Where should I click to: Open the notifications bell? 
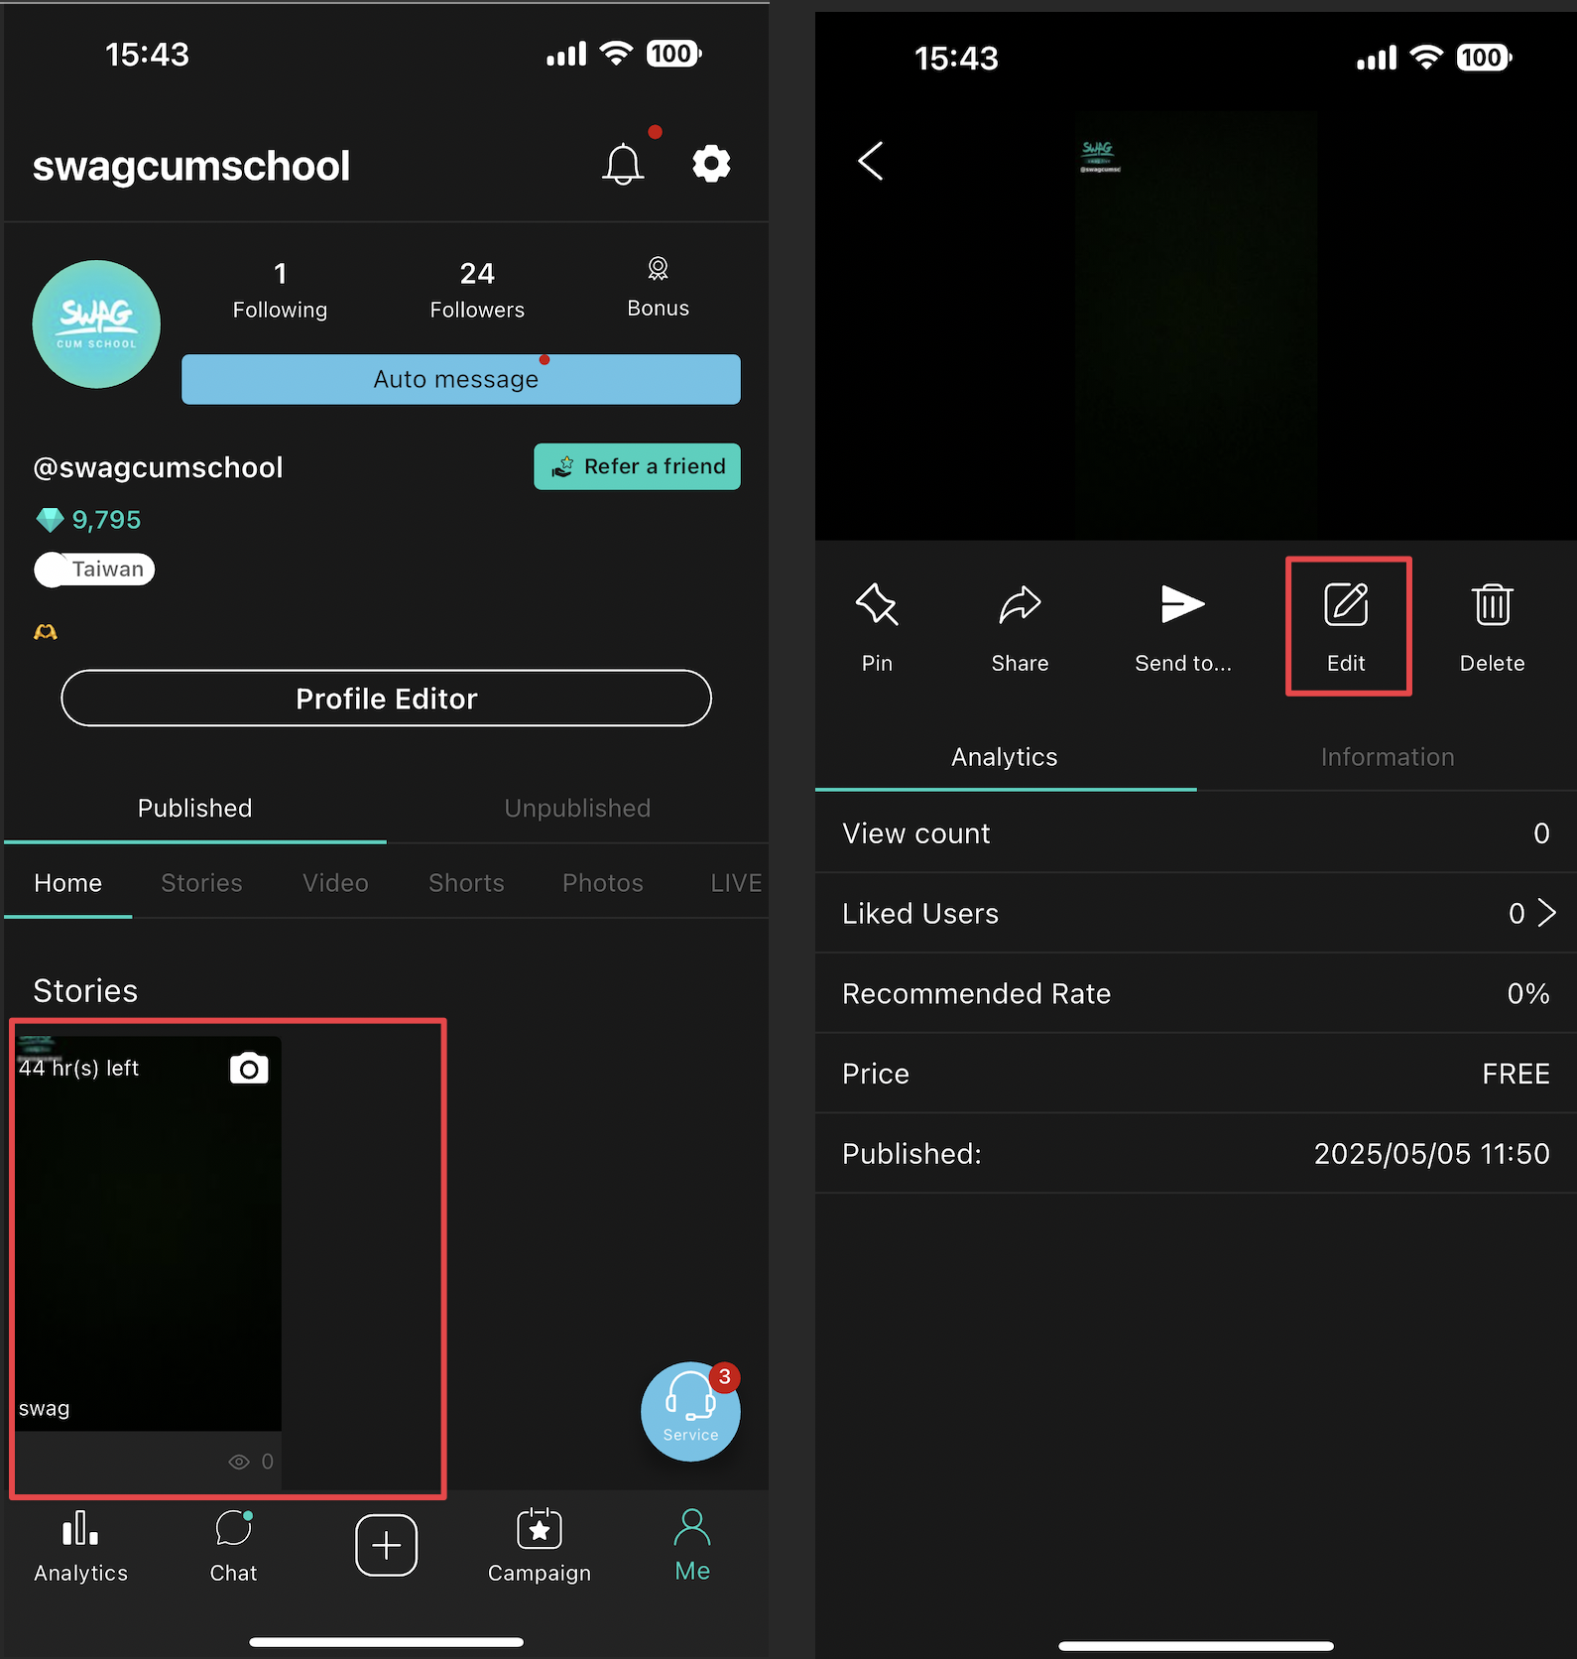(x=623, y=164)
